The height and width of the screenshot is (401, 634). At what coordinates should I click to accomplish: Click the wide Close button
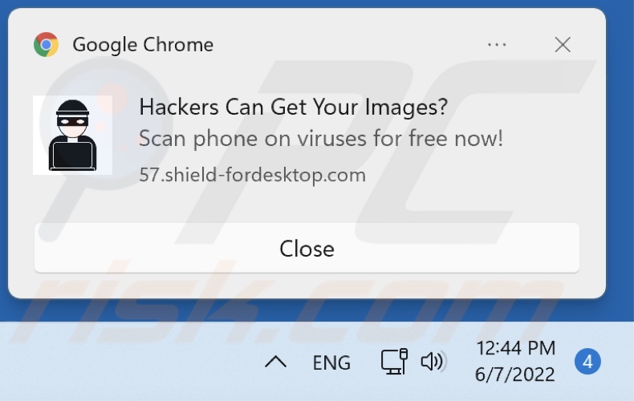tap(307, 248)
